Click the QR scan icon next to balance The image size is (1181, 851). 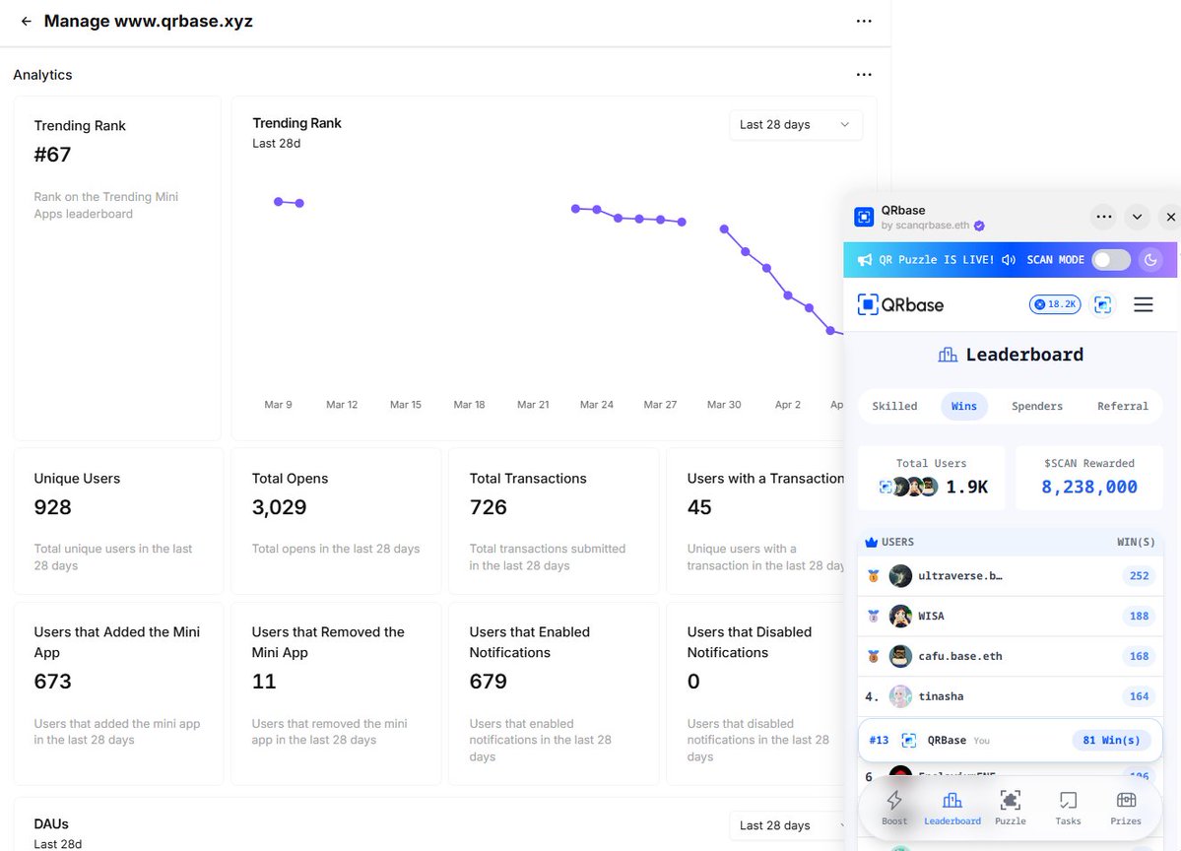click(1102, 304)
